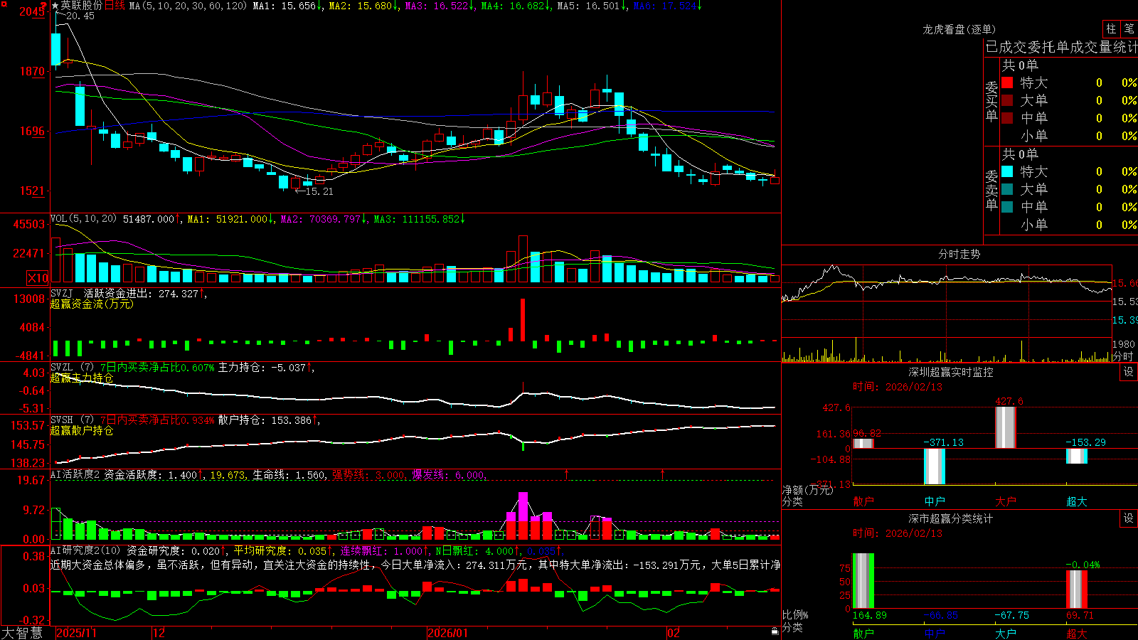Click the 日线 period label to change timeframe
The image size is (1138, 640).
(115, 6)
